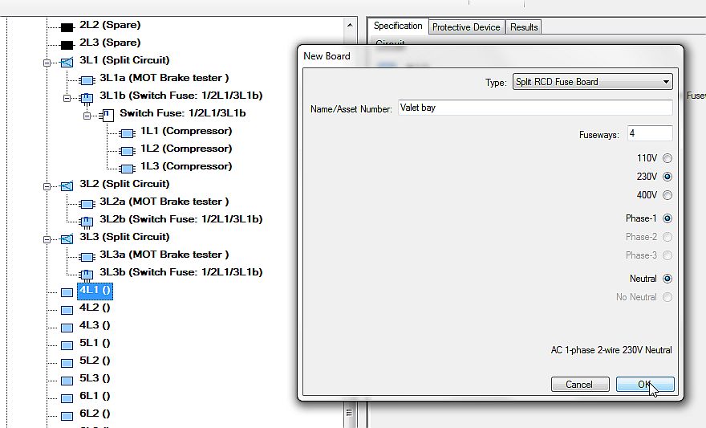706x428 pixels.
Task: Collapse the Switch Fuse: 1/2L1/3L1b board node
Action: (x=87, y=116)
